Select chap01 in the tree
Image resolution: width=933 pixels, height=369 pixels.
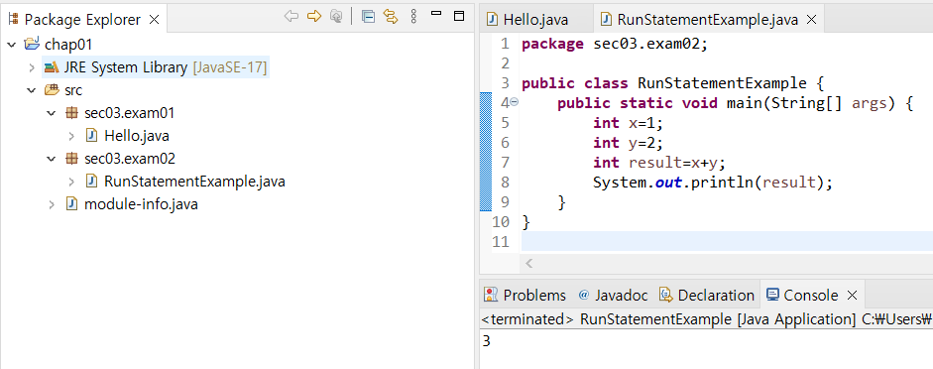pyautogui.click(x=68, y=45)
